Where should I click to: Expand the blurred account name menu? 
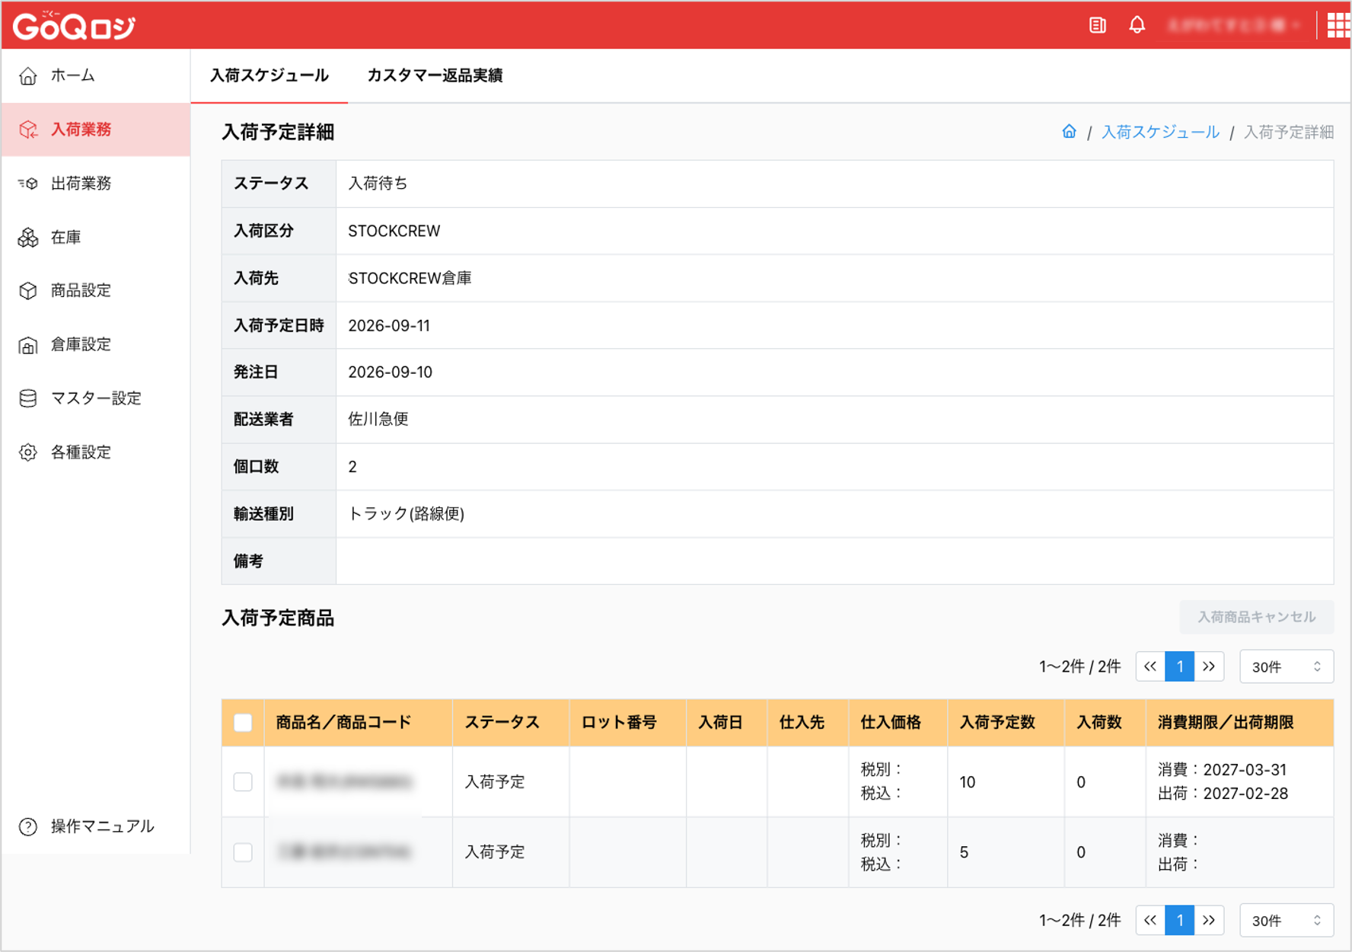[x=1232, y=25]
